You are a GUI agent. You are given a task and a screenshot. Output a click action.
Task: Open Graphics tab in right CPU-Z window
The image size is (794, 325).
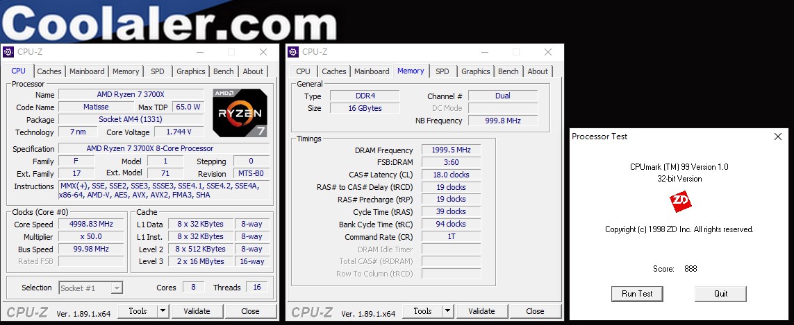point(475,71)
